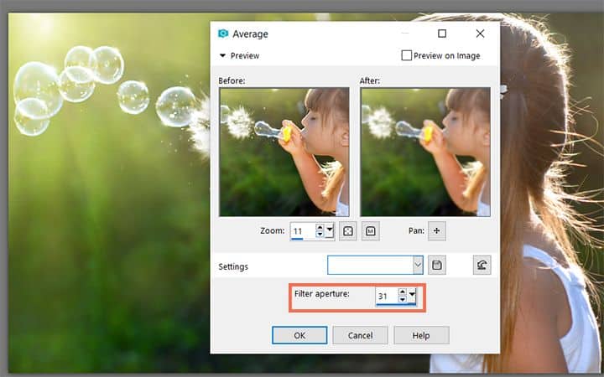
Task: Open the Filter aperture slider dropdown
Action: 412,295
